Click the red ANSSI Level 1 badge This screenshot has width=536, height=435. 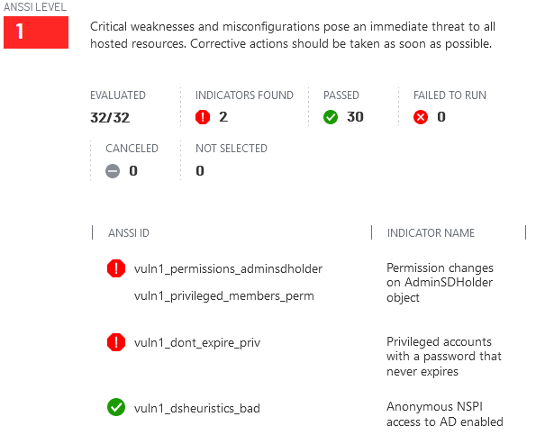(36, 32)
